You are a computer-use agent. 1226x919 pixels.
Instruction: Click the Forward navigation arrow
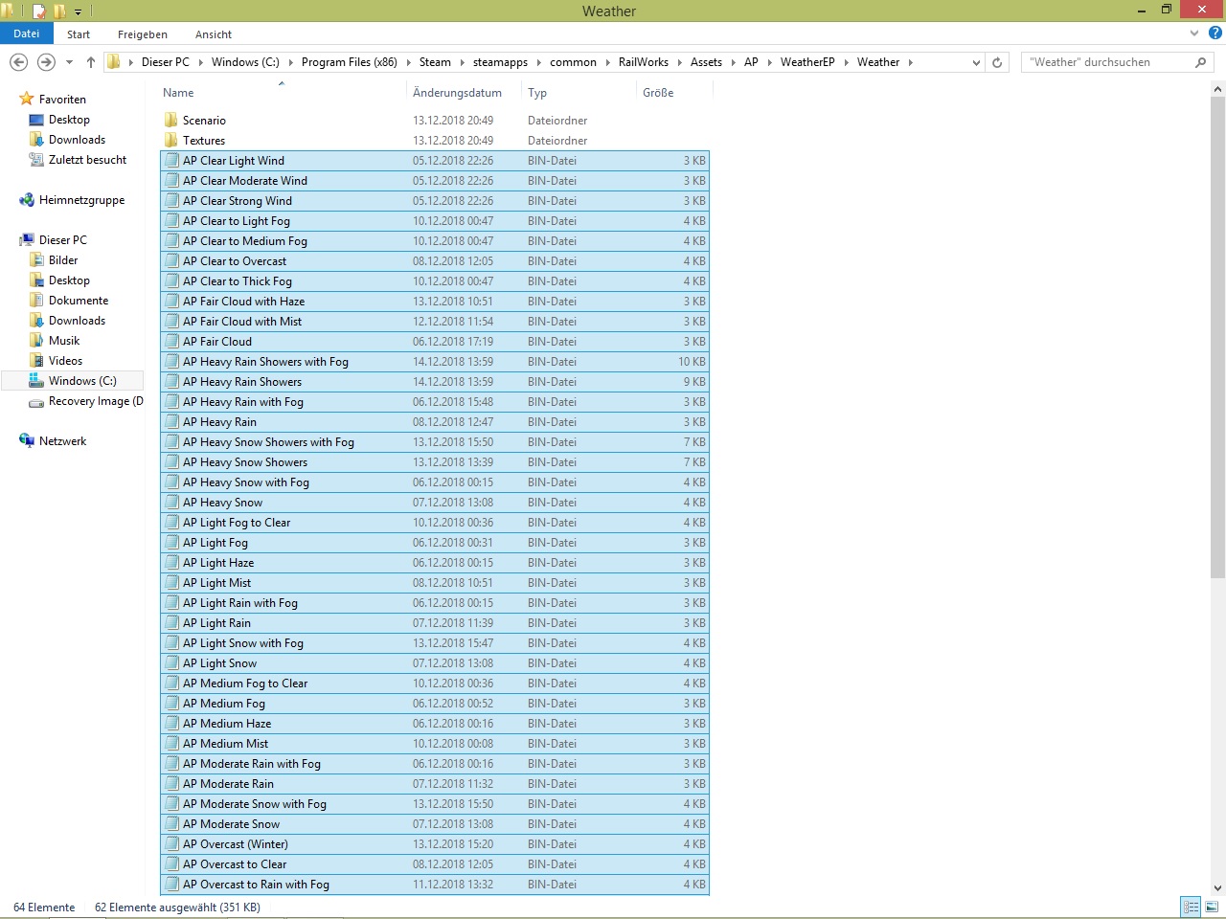coord(46,62)
